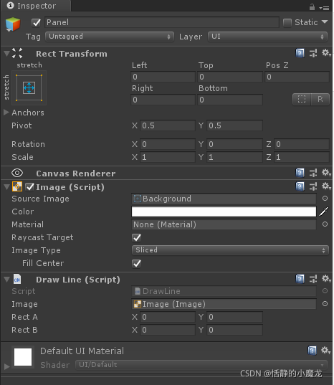Open the Layer UI dropdown
This screenshot has width=334, height=385.
coord(267,37)
